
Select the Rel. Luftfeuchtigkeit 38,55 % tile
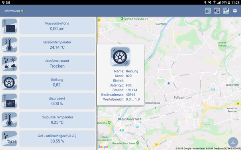[57, 138]
